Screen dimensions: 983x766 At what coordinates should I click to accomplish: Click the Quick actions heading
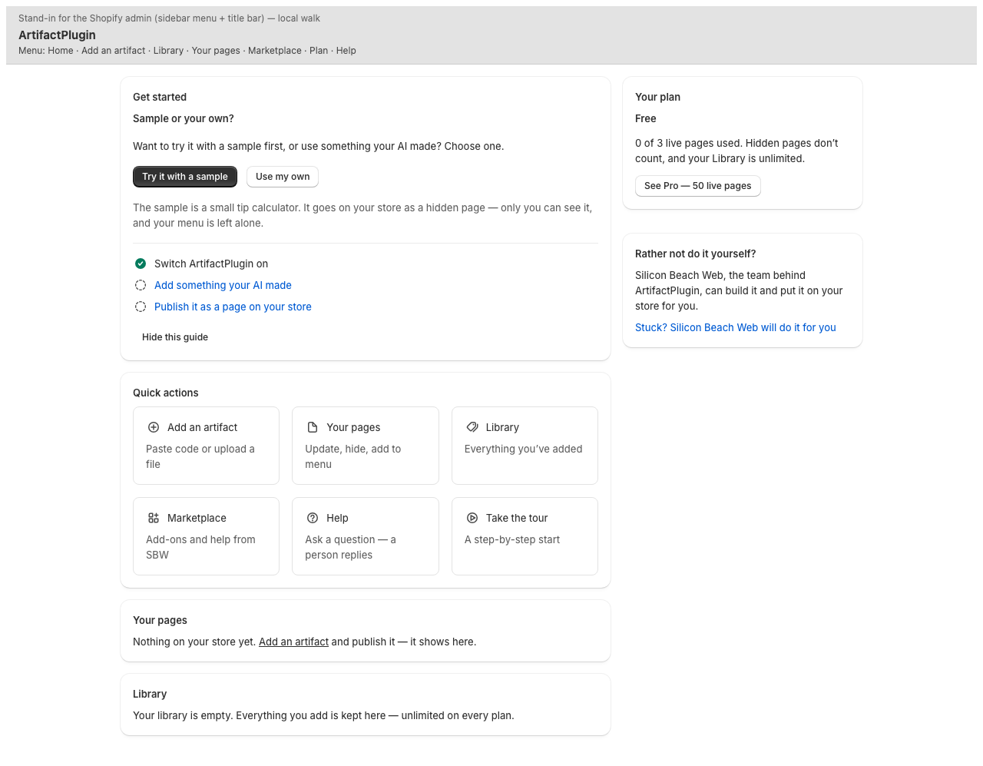[165, 393]
